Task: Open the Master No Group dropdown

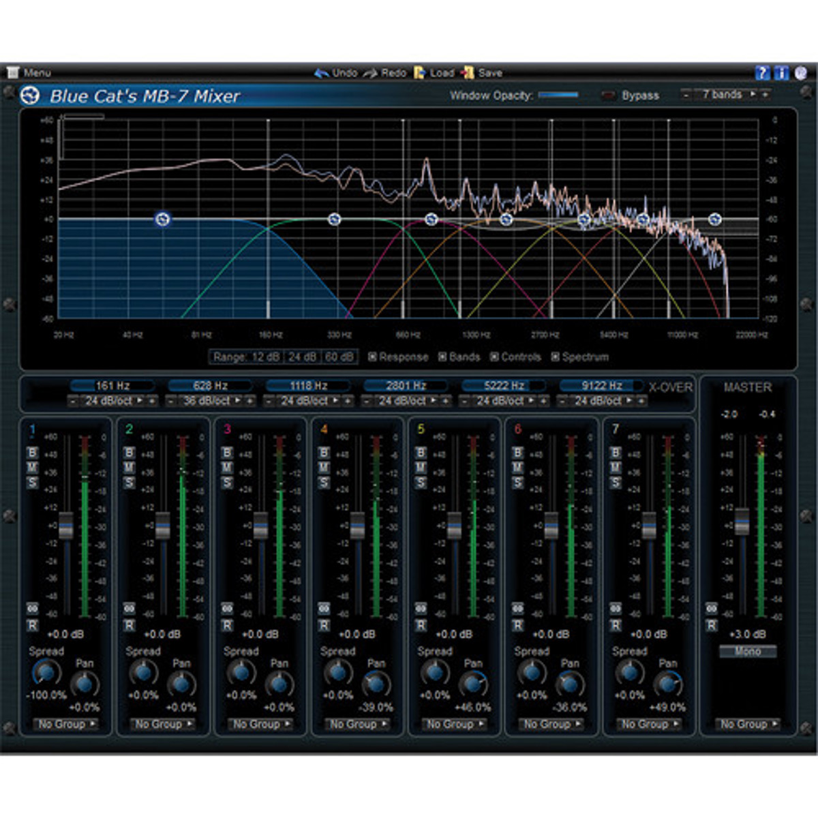Action: pyautogui.click(x=748, y=724)
